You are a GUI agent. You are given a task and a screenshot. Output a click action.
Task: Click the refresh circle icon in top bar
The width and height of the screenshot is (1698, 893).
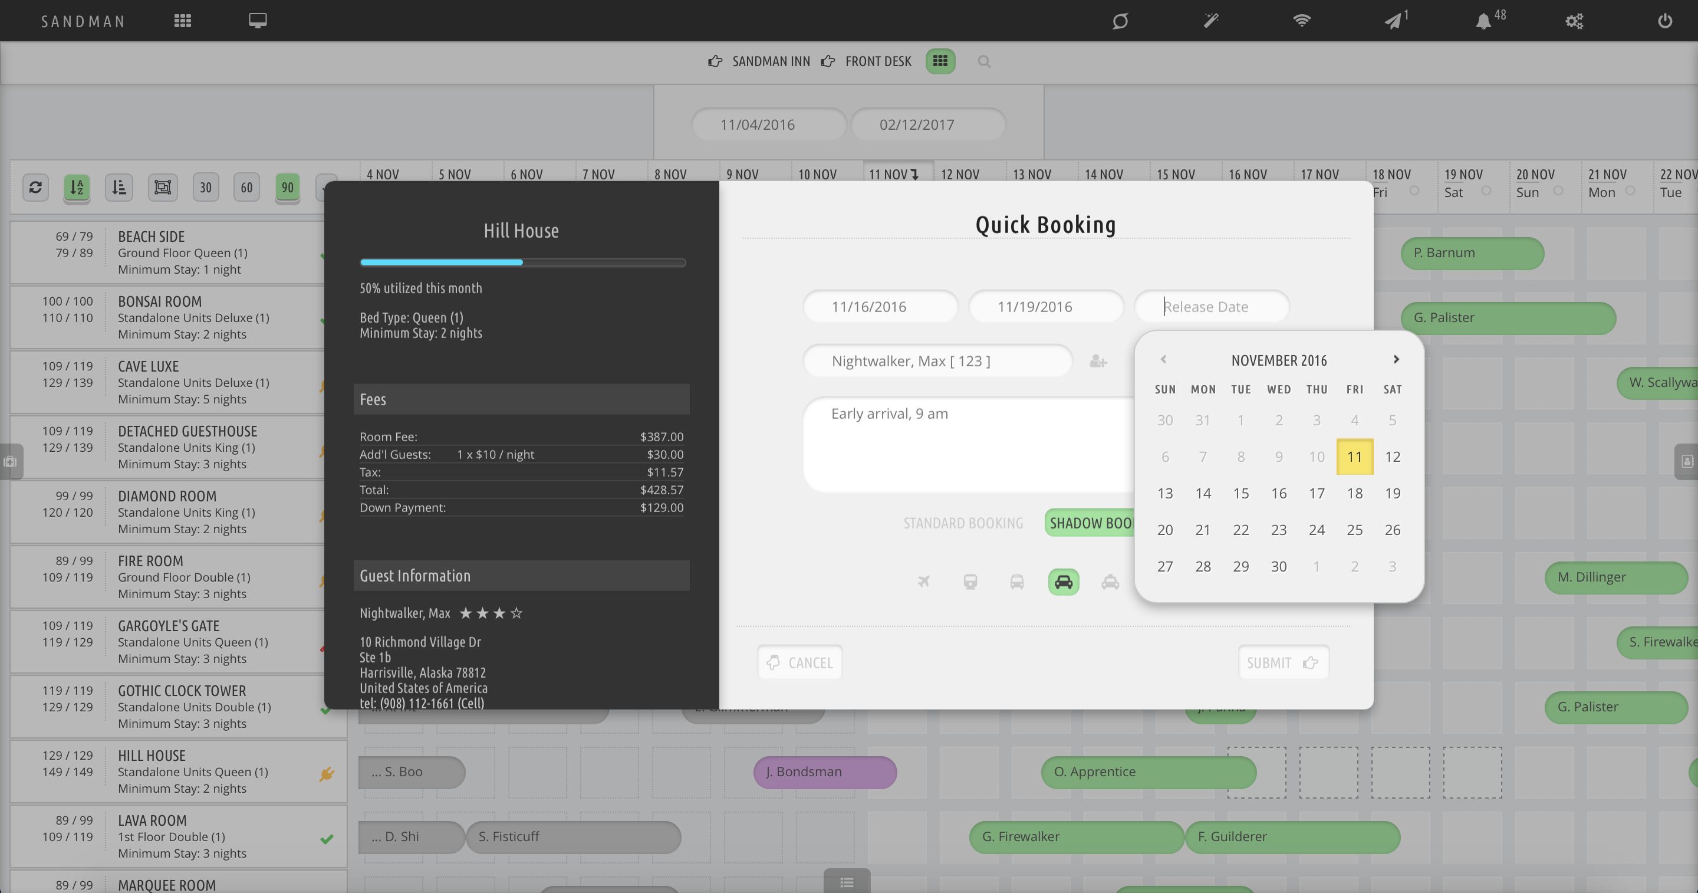point(1120,21)
